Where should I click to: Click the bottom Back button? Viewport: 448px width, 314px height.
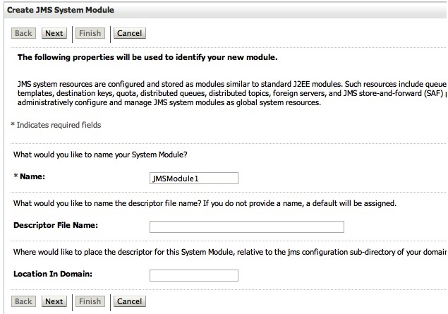tap(23, 301)
